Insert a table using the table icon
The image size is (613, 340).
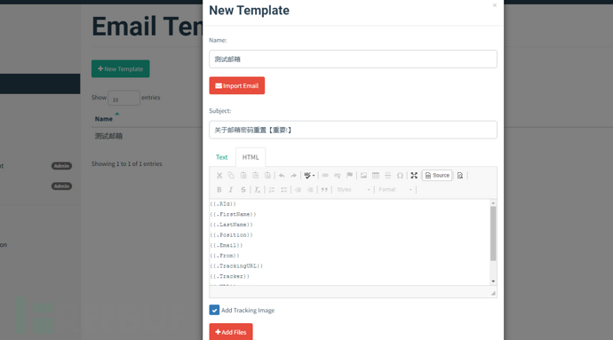376,176
